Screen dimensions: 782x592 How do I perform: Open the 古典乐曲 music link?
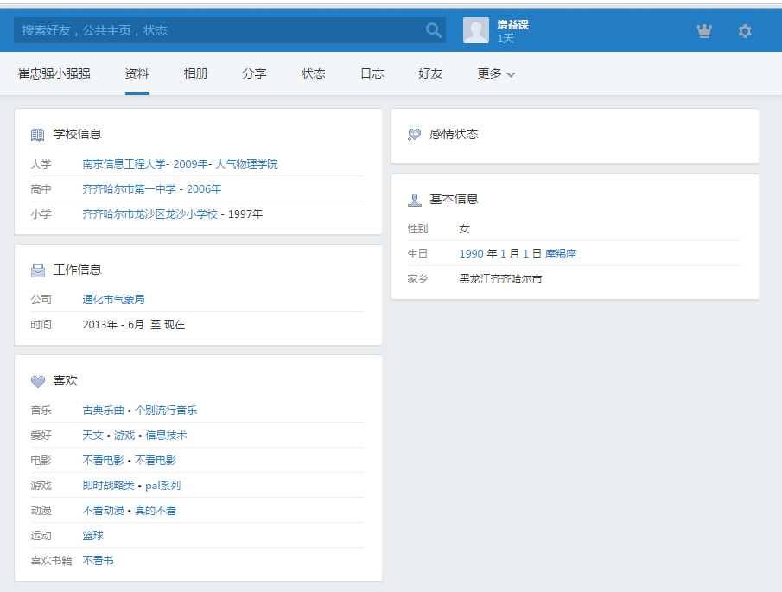click(104, 411)
